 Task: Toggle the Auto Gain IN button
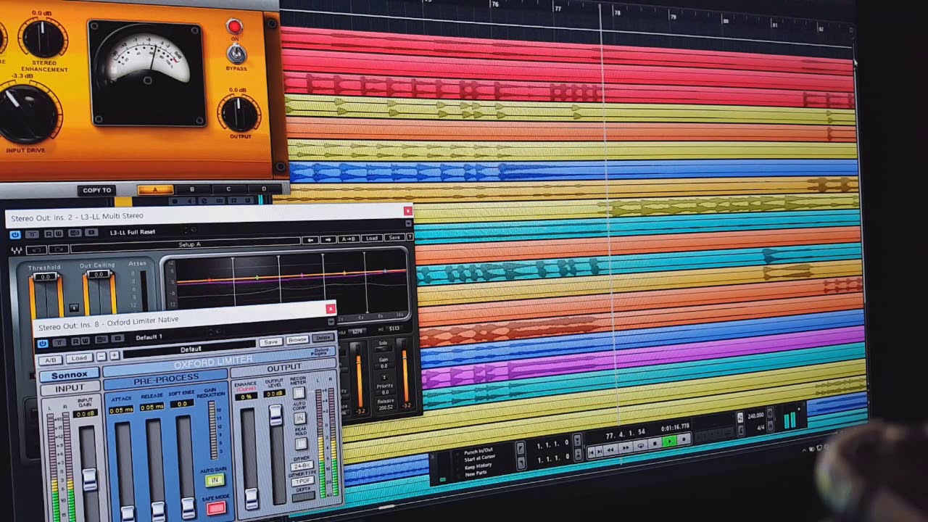pos(215,480)
